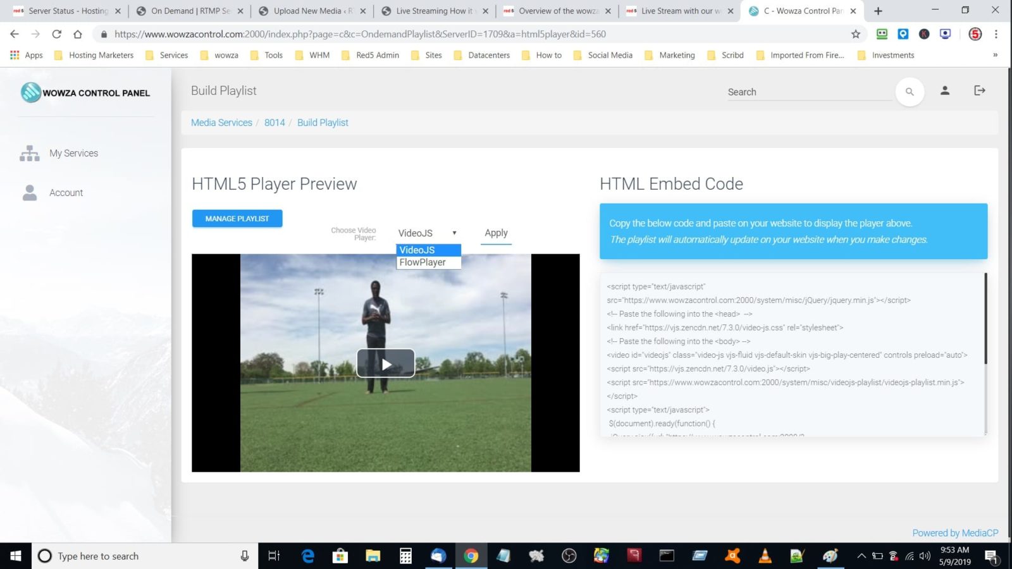Click the browser home icon
Screen dimensions: 1012x569
[x=77, y=34]
